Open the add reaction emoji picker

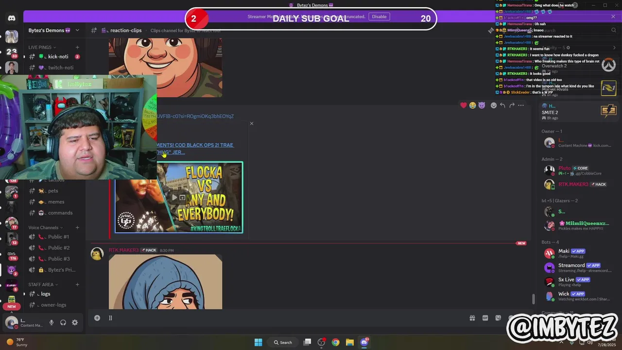pos(494,105)
